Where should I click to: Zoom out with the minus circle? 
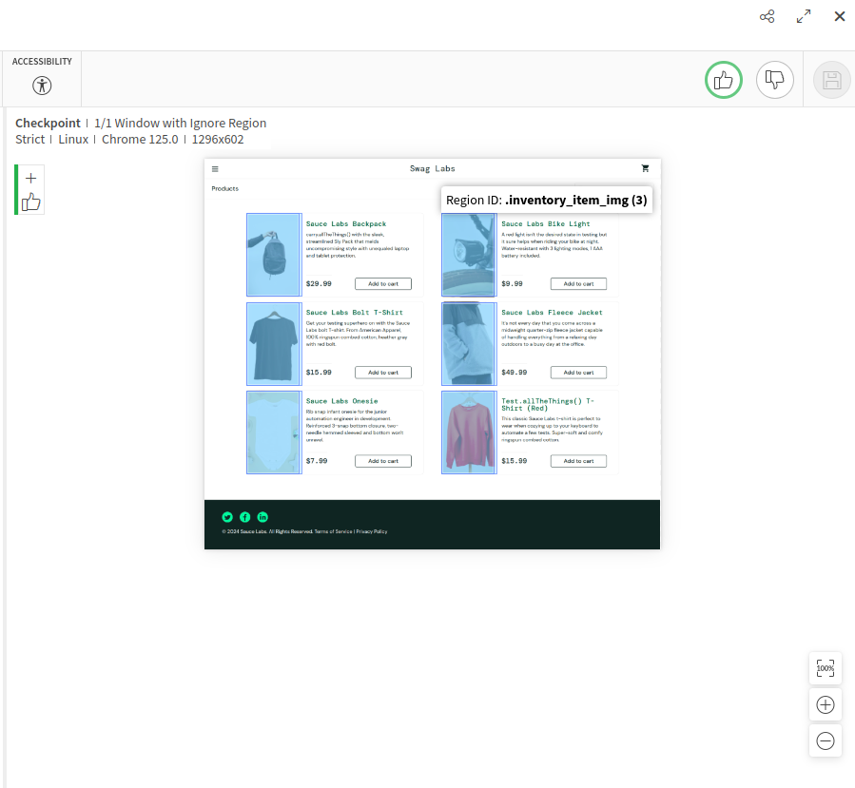pyautogui.click(x=825, y=740)
